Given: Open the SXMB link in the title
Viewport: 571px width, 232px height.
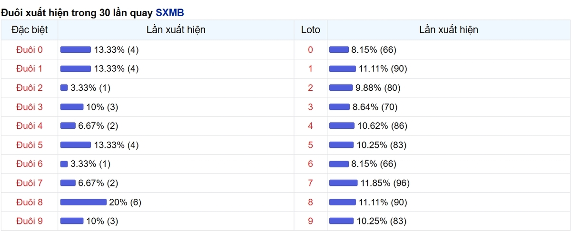Looking at the screenshot, I should pos(170,12).
